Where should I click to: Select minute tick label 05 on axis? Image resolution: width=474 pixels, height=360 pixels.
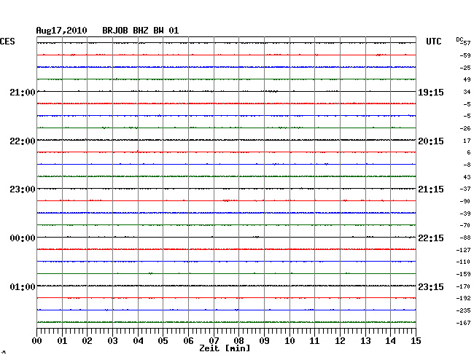(x=163, y=341)
